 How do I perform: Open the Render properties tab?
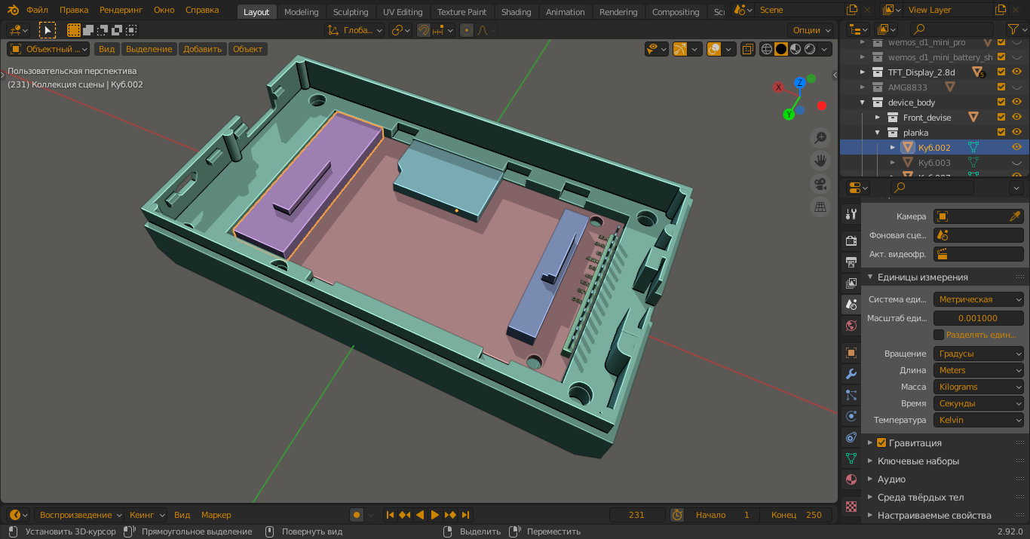click(x=851, y=241)
